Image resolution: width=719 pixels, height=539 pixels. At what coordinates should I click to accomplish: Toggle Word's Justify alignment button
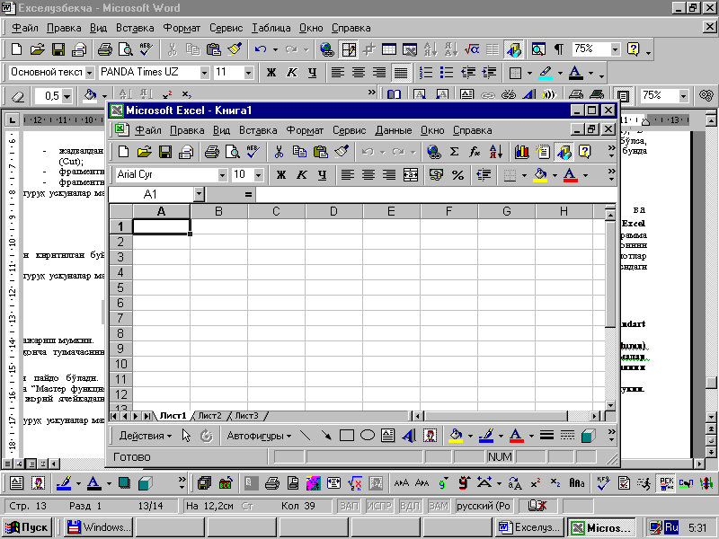400,73
